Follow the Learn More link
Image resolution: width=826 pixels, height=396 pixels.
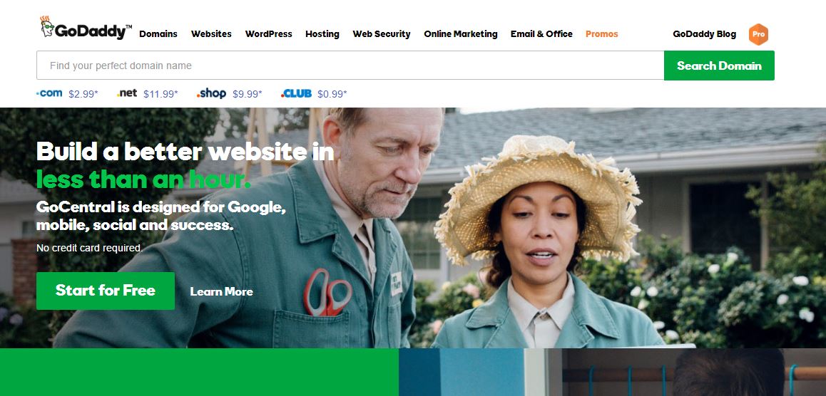pyautogui.click(x=221, y=291)
